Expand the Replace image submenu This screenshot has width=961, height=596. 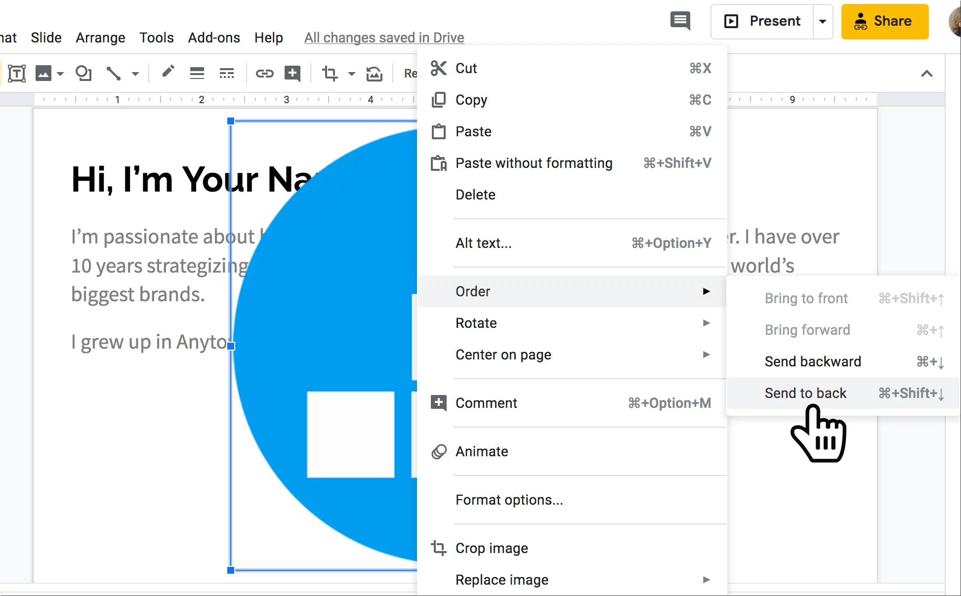point(572,580)
